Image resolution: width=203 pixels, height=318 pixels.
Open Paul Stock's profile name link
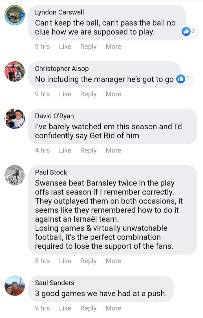click(x=51, y=172)
